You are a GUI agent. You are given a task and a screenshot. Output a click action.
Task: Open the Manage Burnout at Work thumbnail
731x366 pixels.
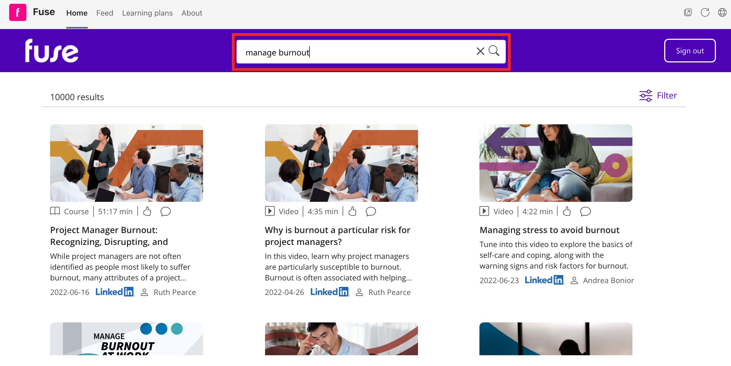click(x=127, y=339)
